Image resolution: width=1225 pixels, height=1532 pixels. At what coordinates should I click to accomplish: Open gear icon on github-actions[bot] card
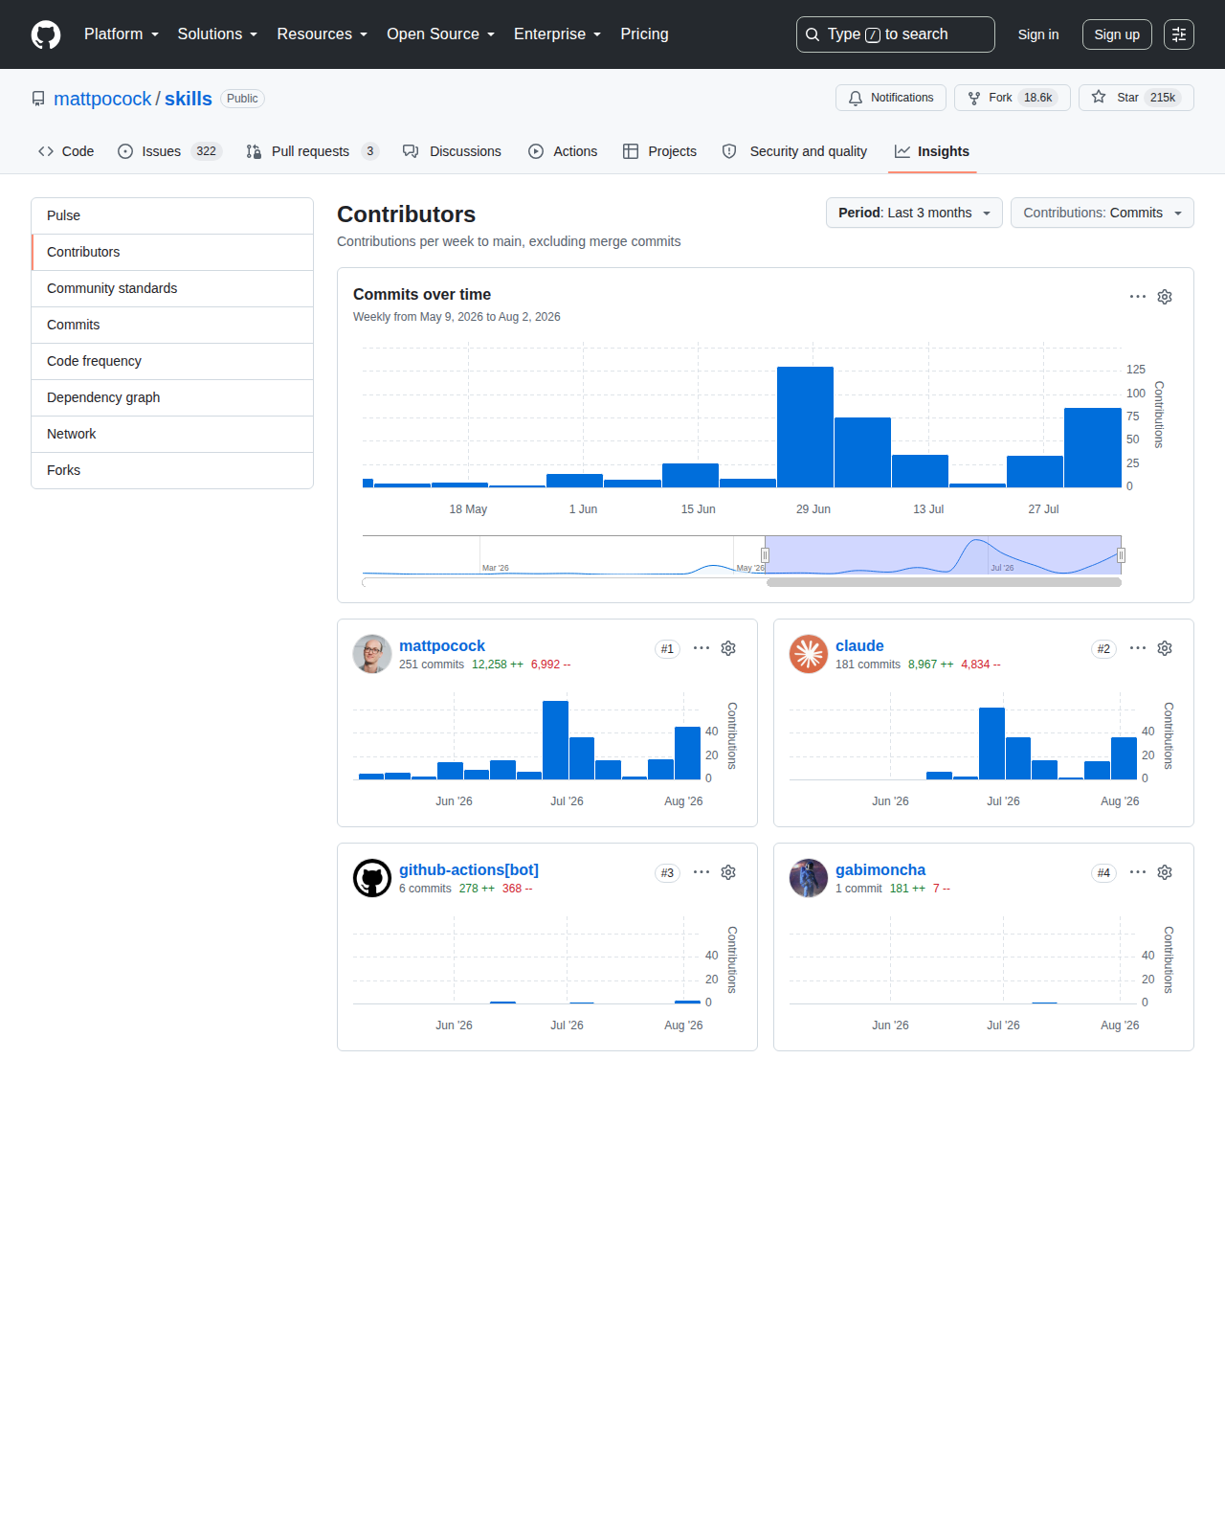click(x=728, y=872)
